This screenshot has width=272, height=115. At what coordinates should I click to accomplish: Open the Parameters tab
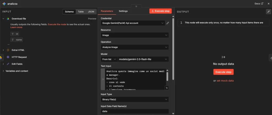coord(107,11)
